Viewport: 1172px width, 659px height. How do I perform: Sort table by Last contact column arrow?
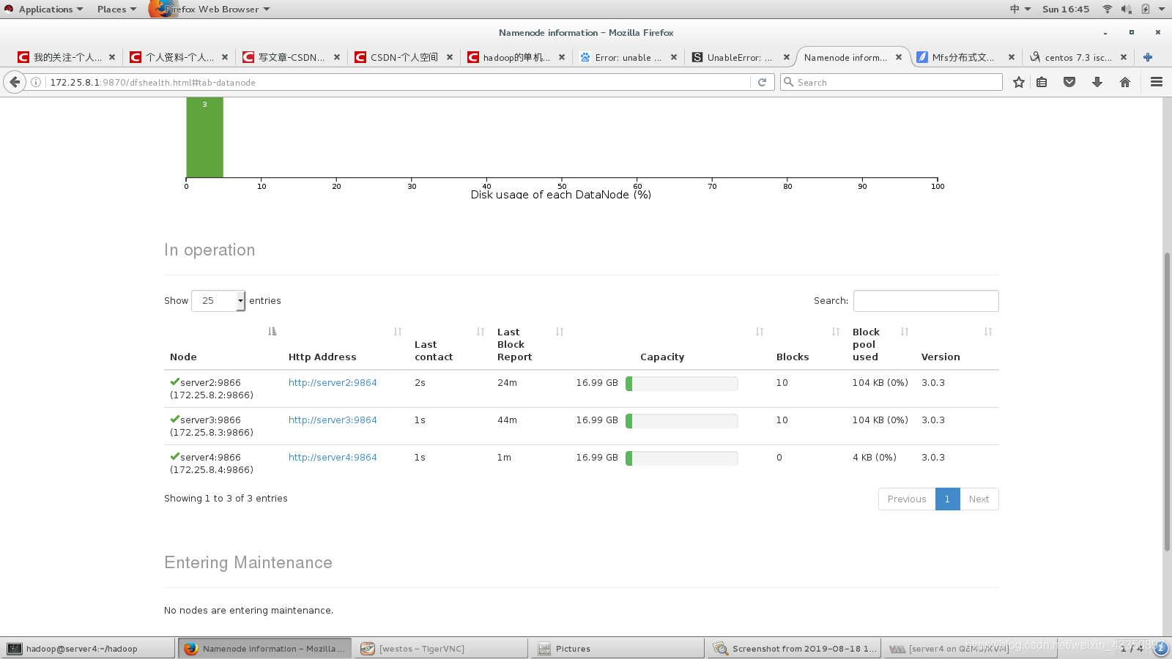point(481,332)
